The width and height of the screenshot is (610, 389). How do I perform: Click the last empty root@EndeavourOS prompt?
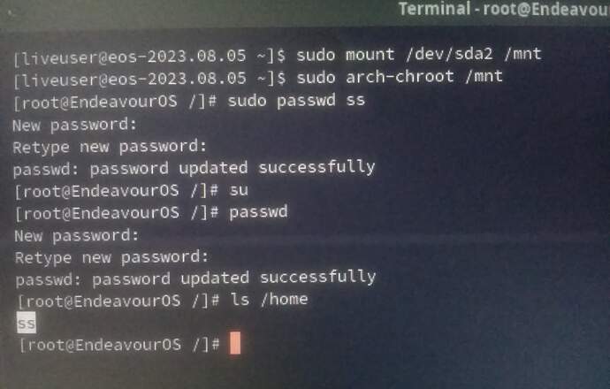(x=119, y=345)
